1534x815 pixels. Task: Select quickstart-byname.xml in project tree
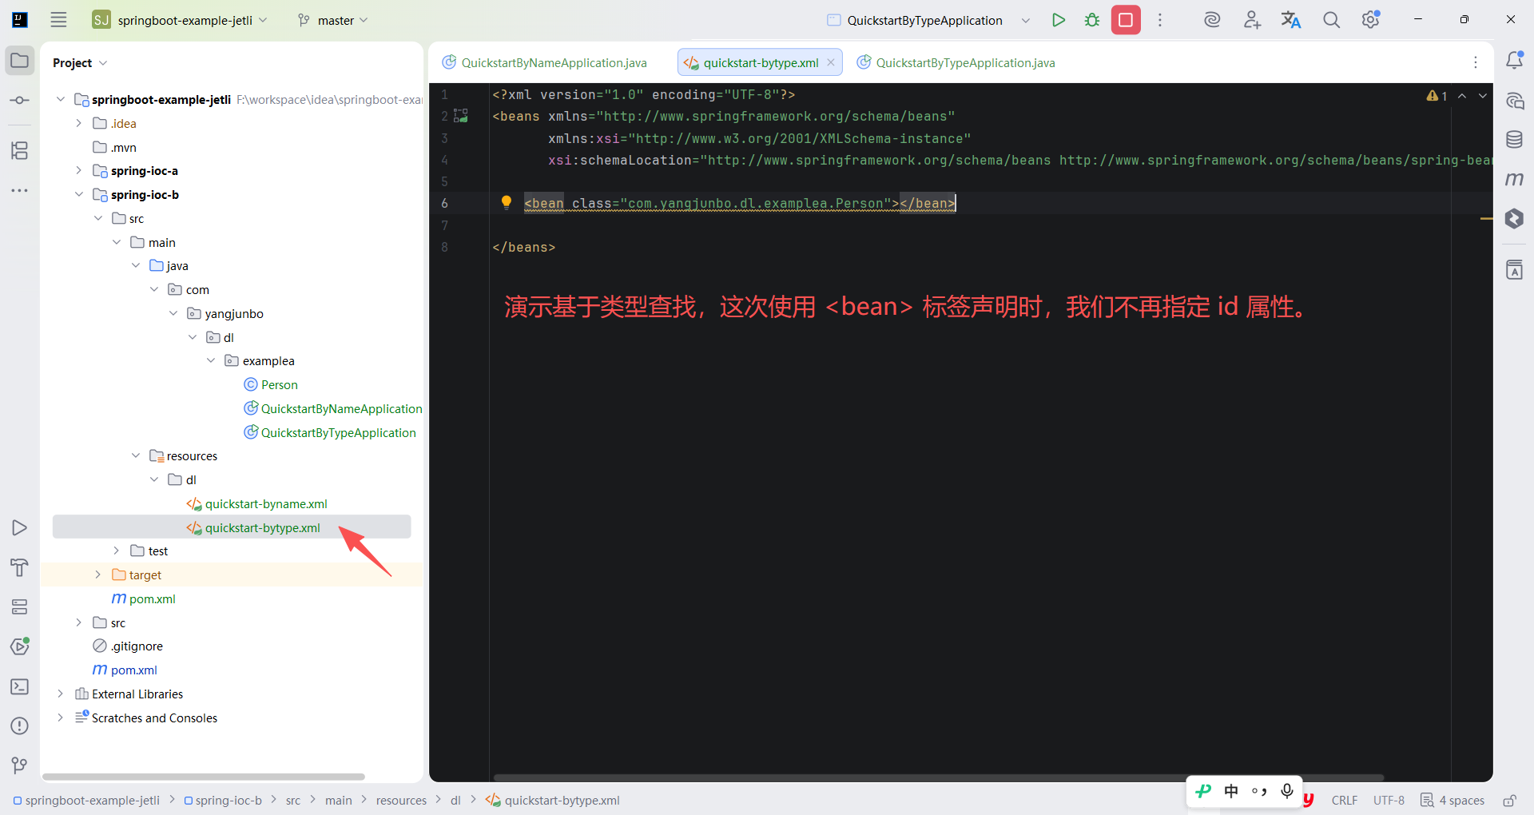pyautogui.click(x=256, y=503)
